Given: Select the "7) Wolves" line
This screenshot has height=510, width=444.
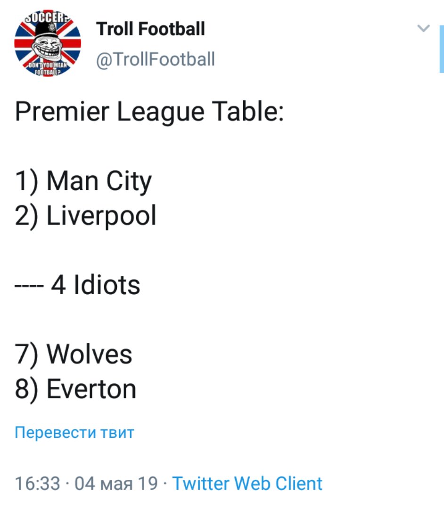Looking at the screenshot, I should 74,354.
